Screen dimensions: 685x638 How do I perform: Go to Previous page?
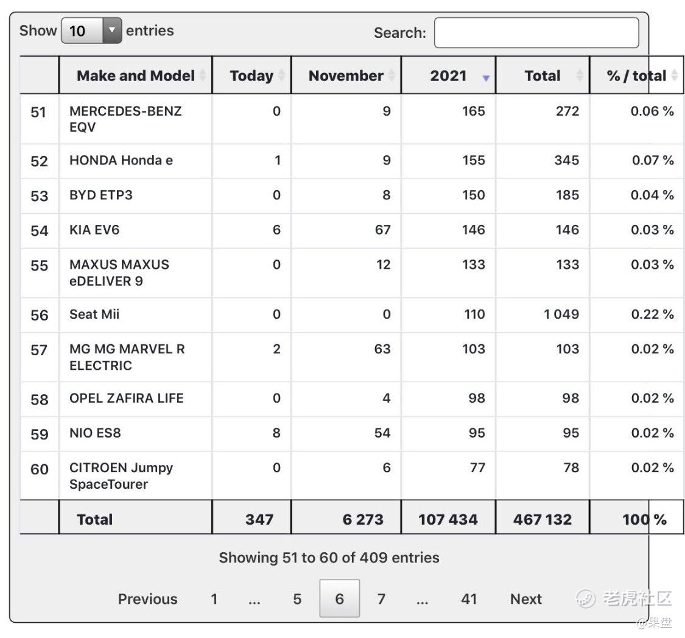pyautogui.click(x=148, y=598)
